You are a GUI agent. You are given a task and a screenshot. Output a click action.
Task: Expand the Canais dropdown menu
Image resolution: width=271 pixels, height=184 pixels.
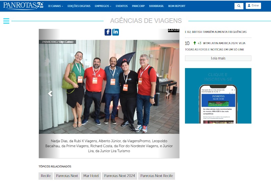click(55, 6)
